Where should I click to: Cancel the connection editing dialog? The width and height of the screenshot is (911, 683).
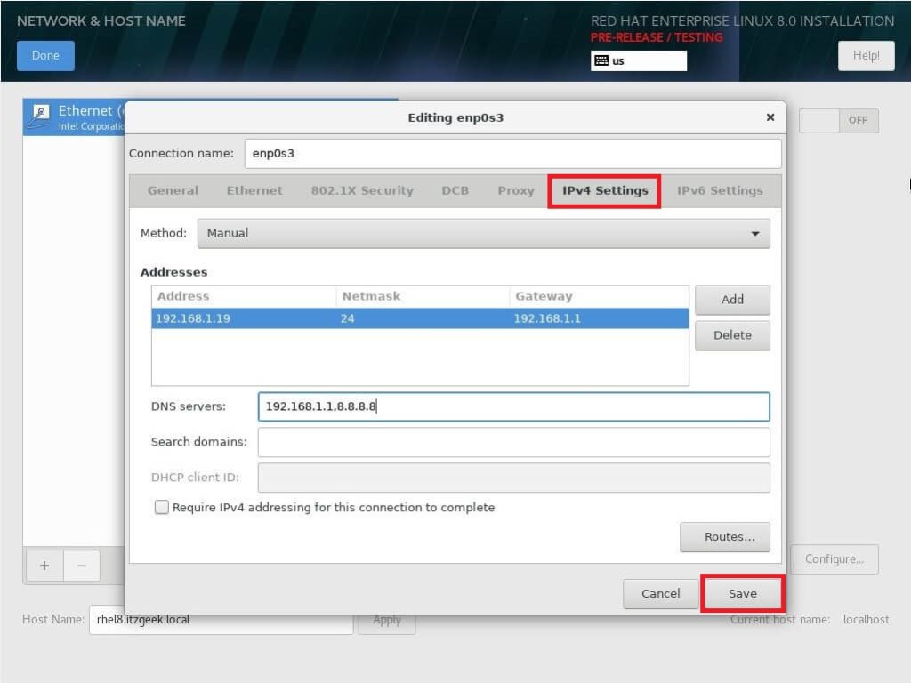[x=661, y=593]
